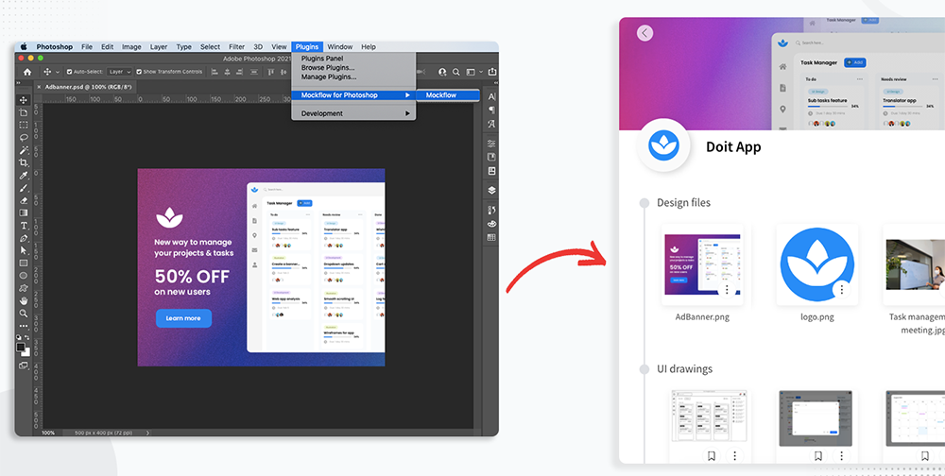This screenshot has height=476, width=945.
Task: Expand the Development submenu
Action: coord(353,113)
